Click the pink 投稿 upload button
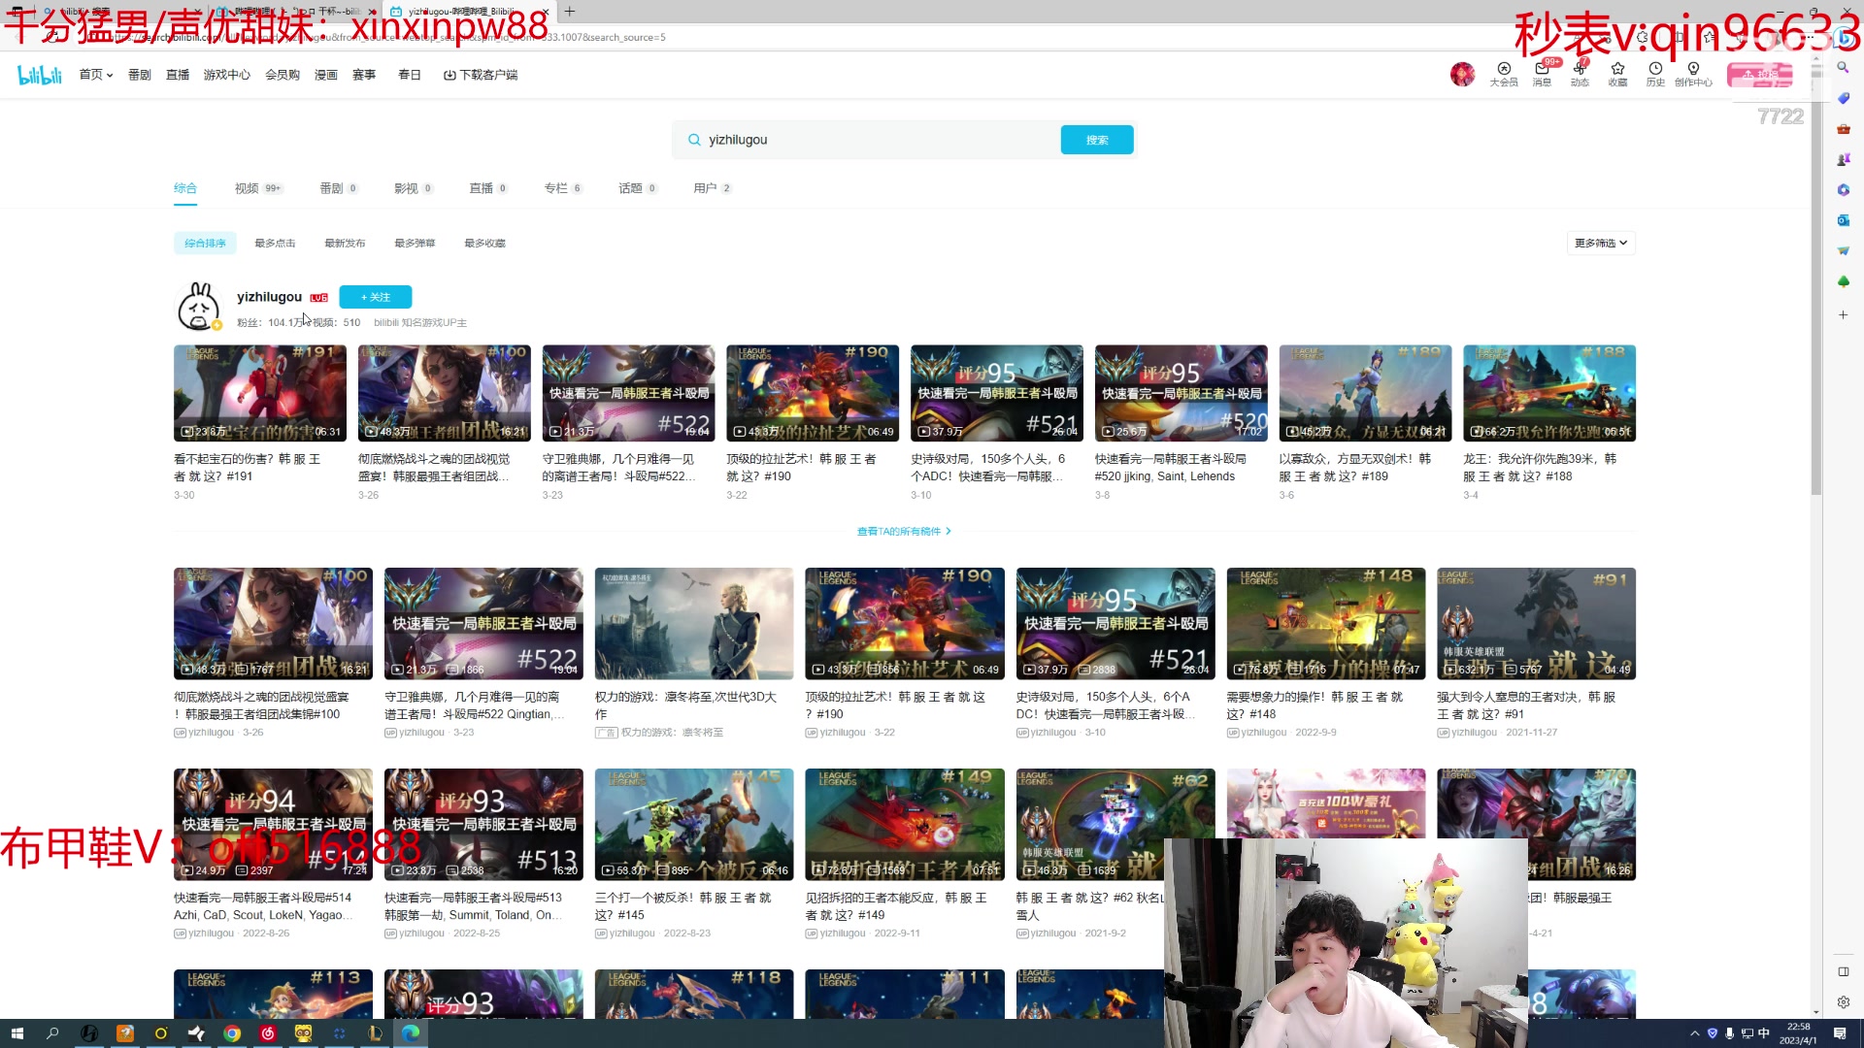The width and height of the screenshot is (1864, 1048). coord(1759,75)
